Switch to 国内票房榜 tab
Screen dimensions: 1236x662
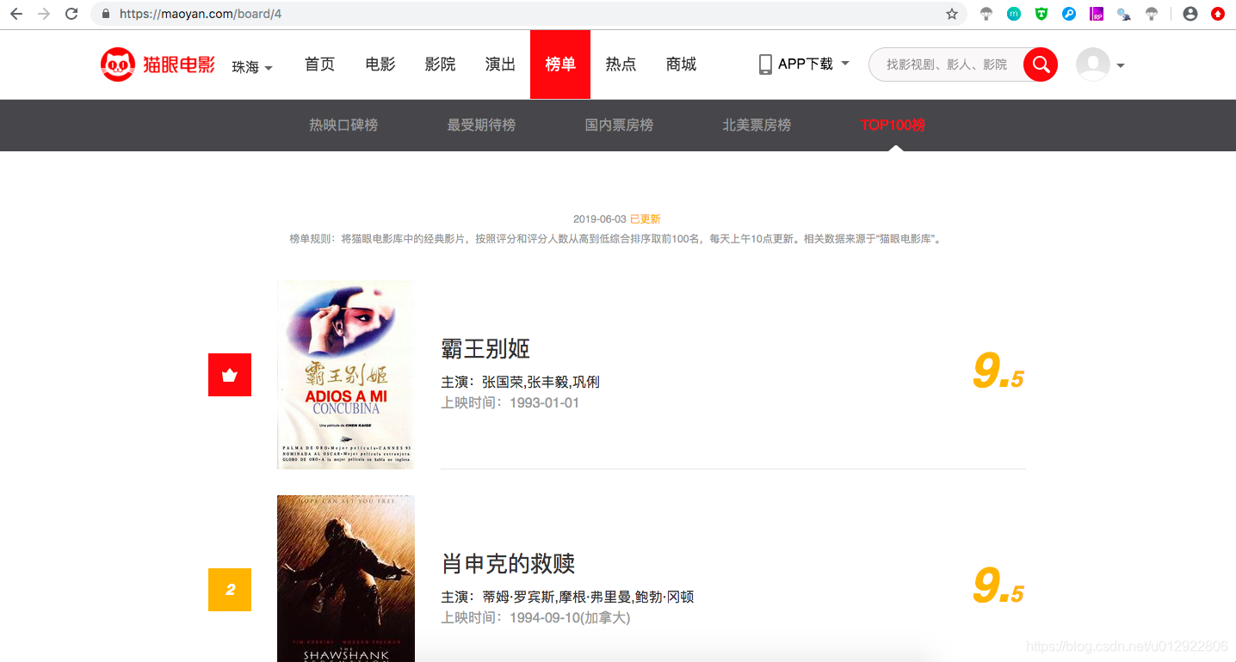coord(619,125)
